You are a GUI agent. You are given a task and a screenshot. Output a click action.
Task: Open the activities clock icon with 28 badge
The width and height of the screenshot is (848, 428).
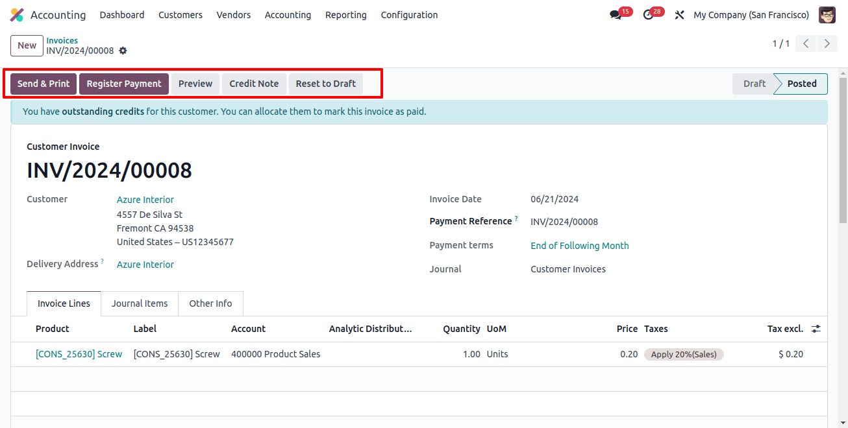[648, 15]
